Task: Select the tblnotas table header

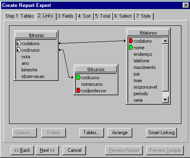Action: tap(36, 35)
